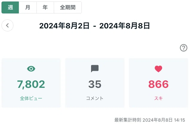This screenshot has width=189, height=124.
Task: Select the 週 (week) period tab
Action: [10, 7]
